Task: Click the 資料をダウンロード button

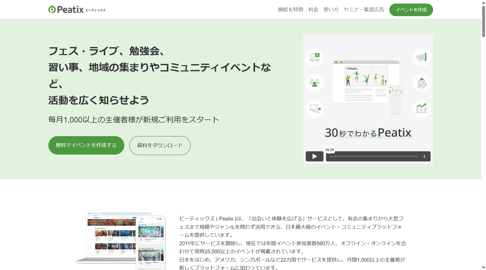Action: (160, 145)
